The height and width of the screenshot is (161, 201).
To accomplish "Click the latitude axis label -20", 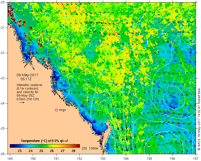I will tap(3, 3).
